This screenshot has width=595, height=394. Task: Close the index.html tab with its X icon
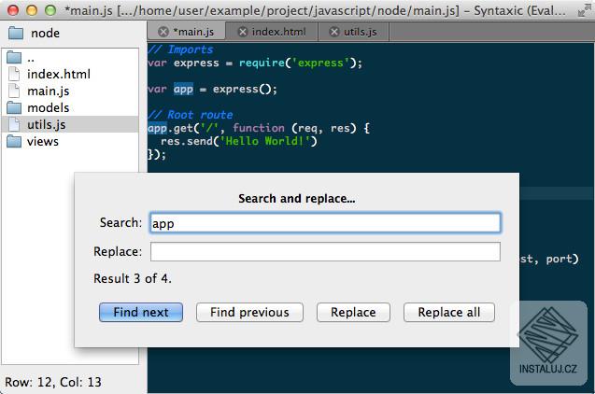tap(243, 32)
